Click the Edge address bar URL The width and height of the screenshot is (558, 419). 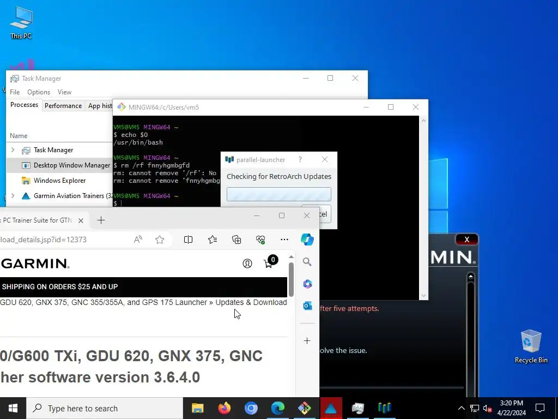coord(43,240)
